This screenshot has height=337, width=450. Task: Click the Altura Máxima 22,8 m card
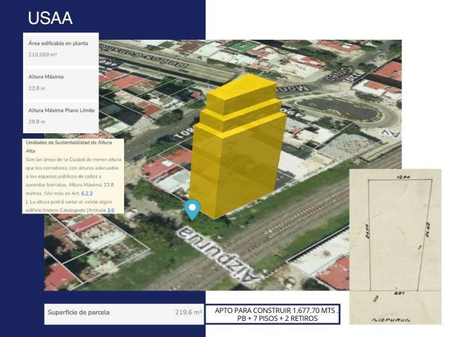(x=61, y=82)
